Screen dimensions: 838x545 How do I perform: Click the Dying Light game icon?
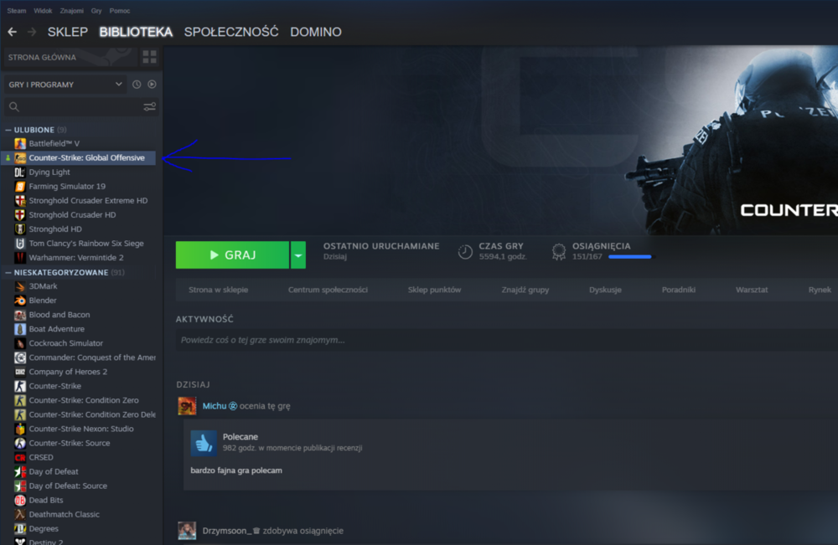[x=20, y=172]
